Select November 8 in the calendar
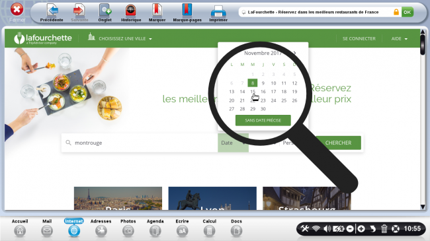The image size is (430, 241). coord(252,83)
